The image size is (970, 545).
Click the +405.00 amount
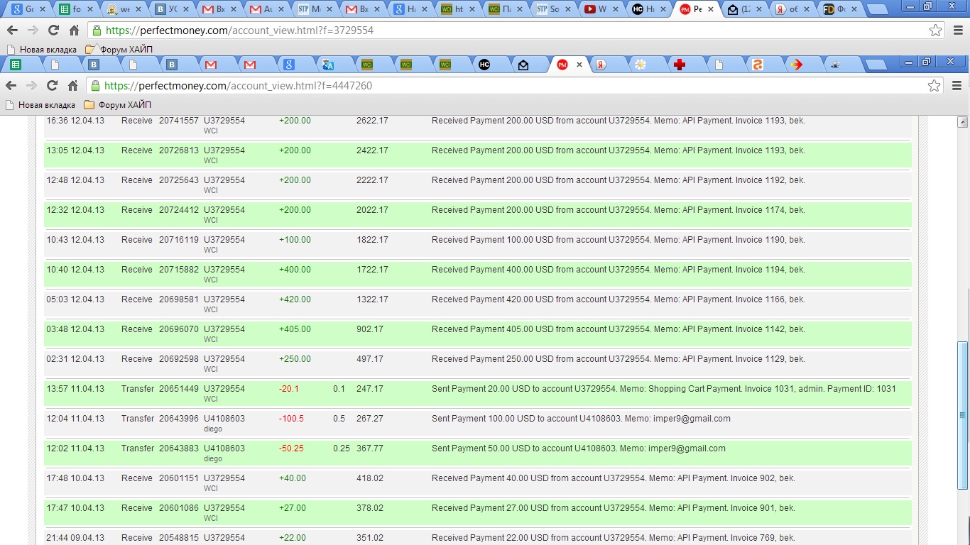pos(295,329)
